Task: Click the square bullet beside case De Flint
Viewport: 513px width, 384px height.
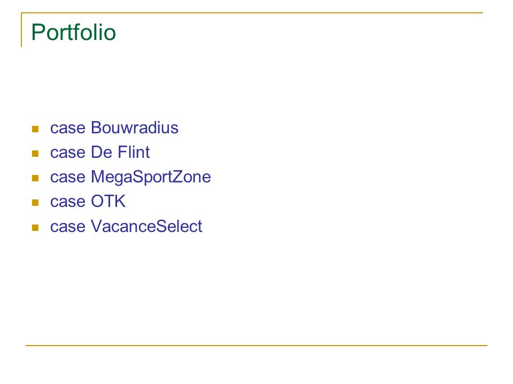Action: pyautogui.click(x=35, y=154)
